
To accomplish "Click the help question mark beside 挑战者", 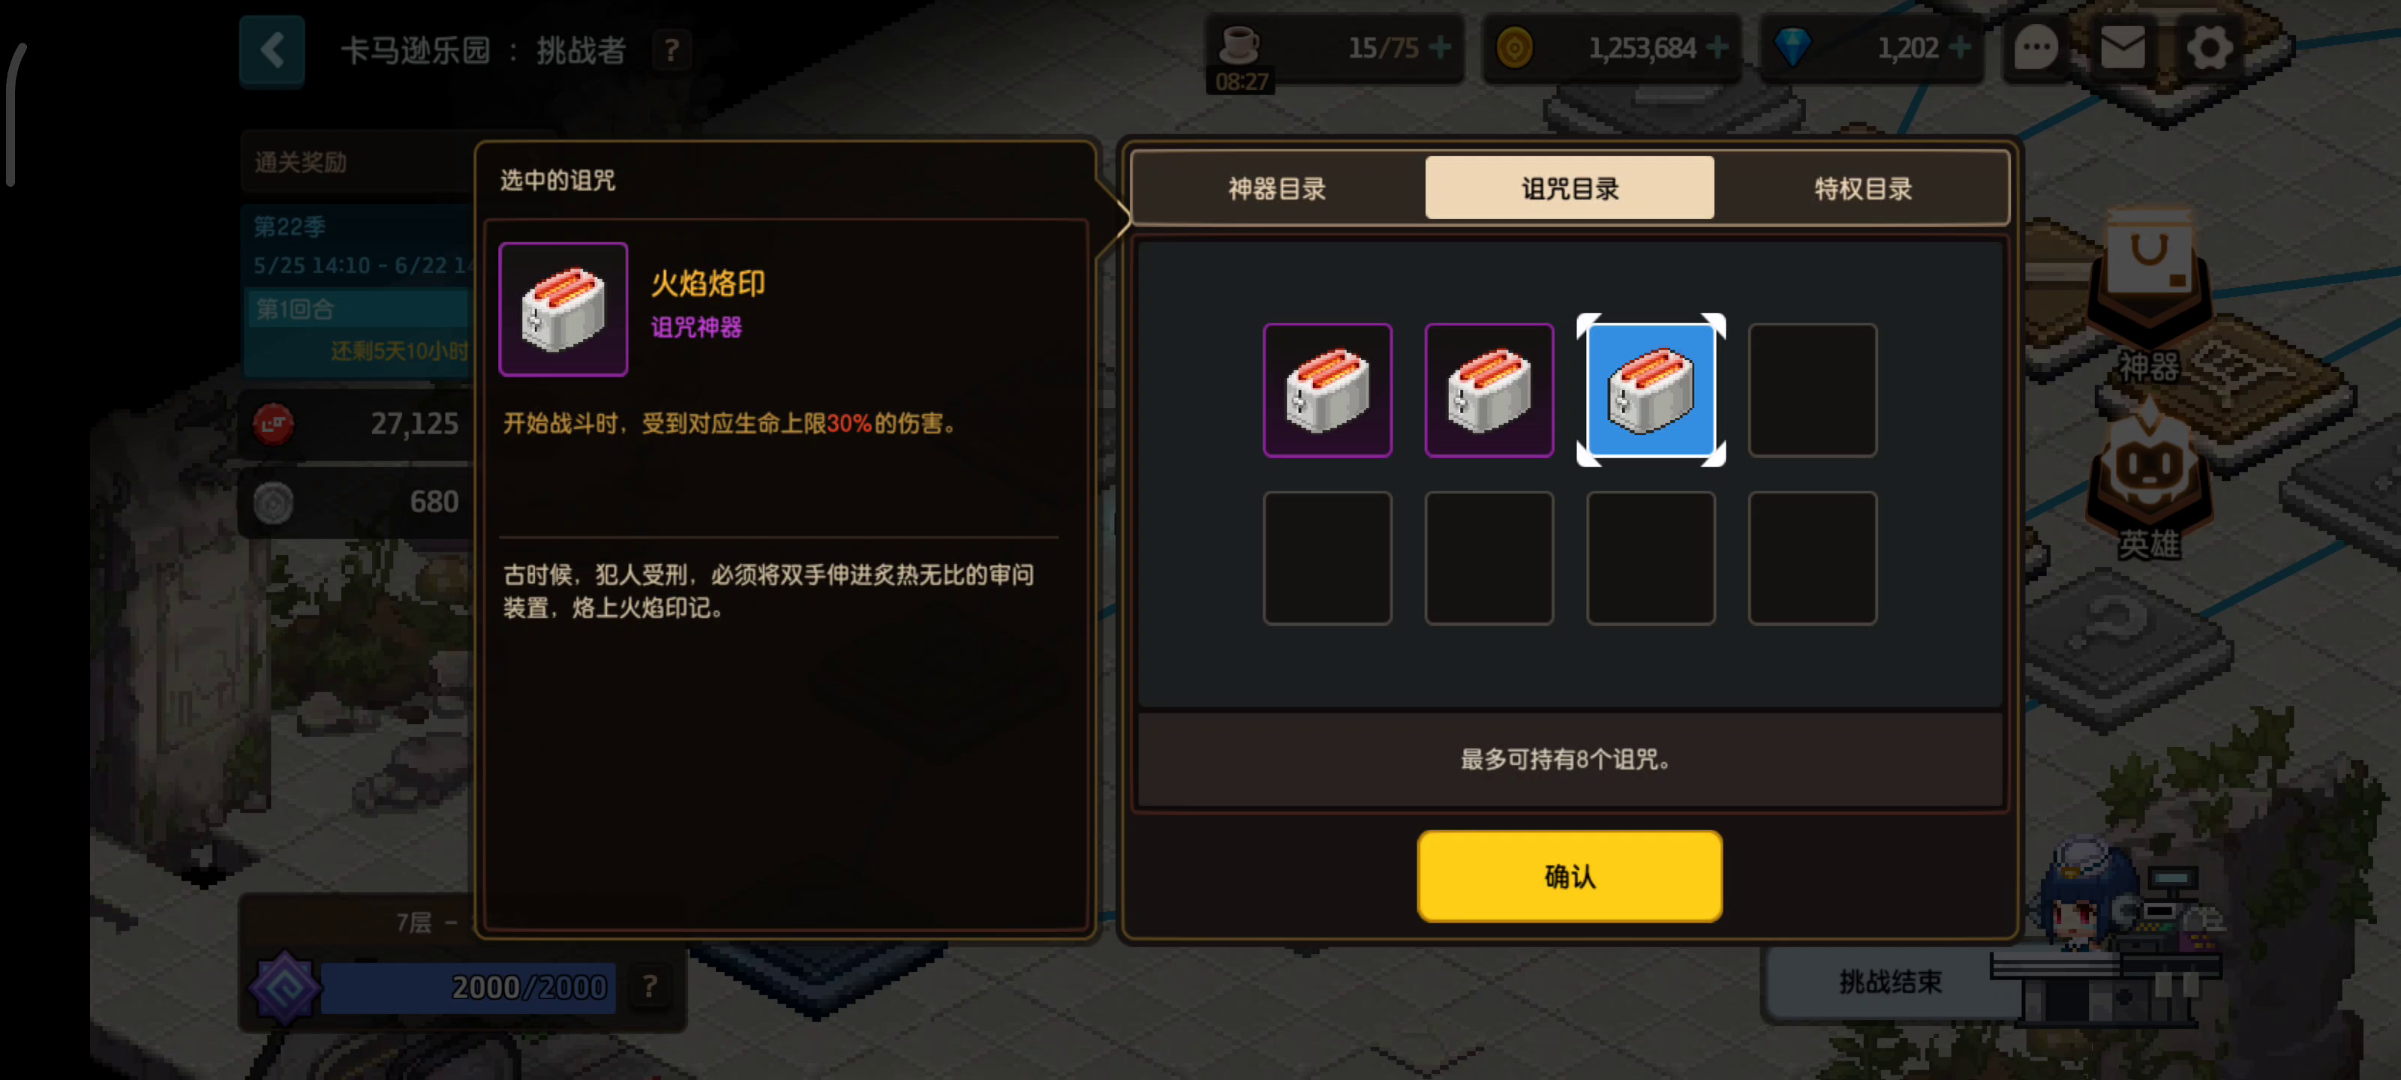I will coord(671,50).
